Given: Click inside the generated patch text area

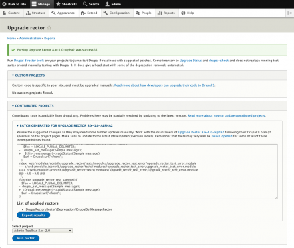Looking at the screenshot, I should click(x=147, y=171).
